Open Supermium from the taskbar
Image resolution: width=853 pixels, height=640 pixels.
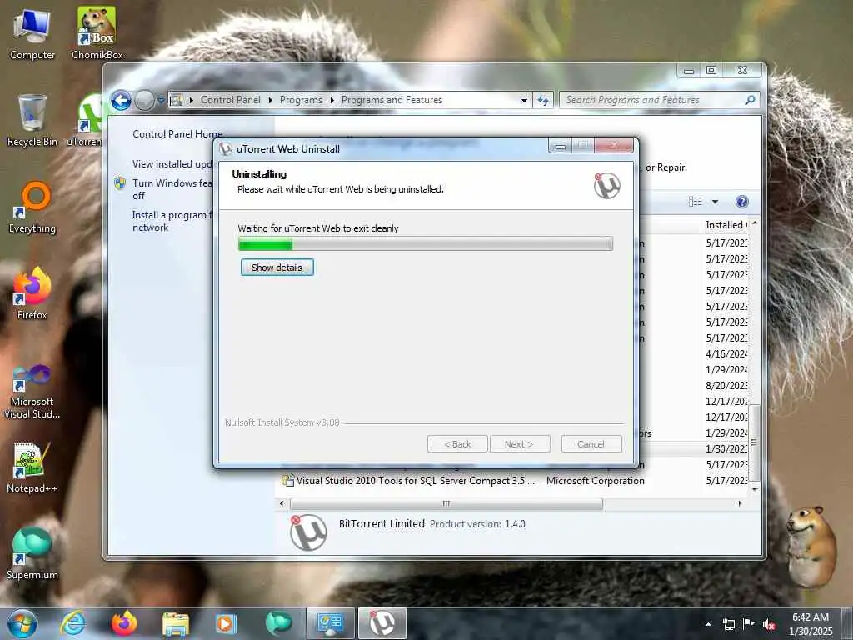[278, 623]
